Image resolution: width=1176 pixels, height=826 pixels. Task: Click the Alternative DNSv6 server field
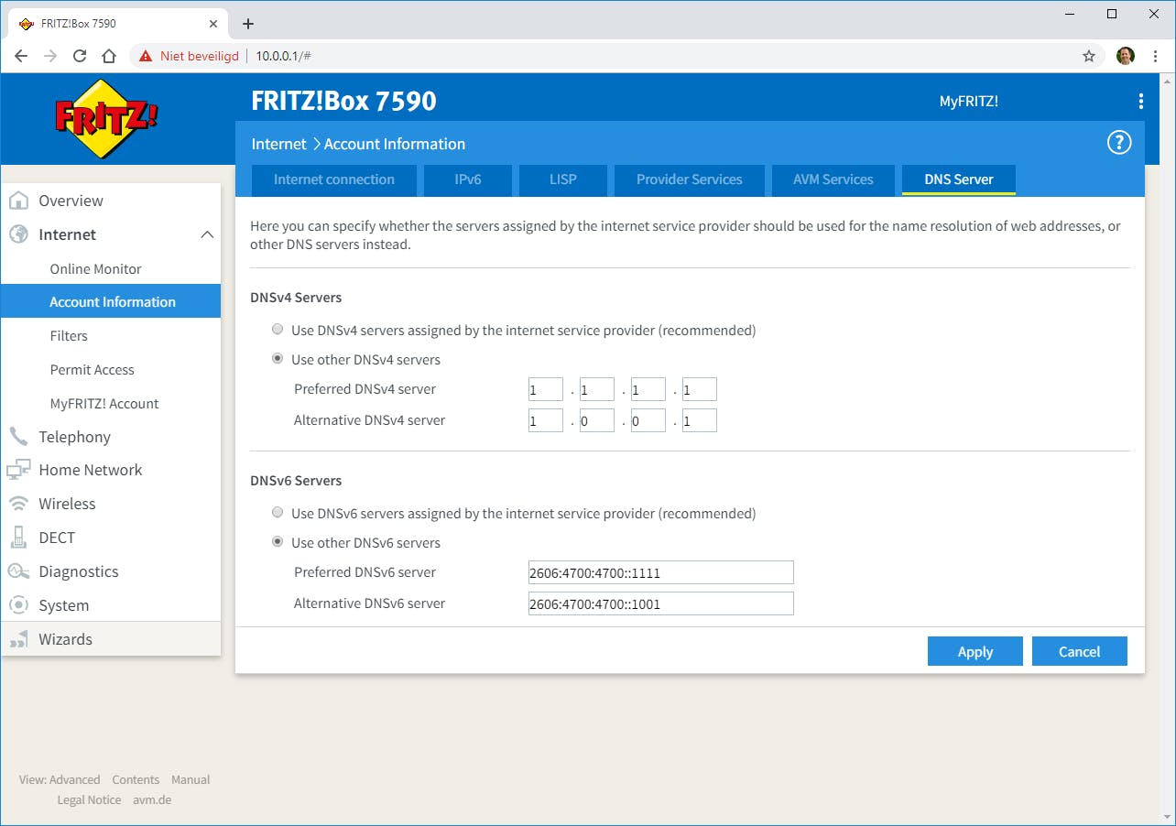[661, 603]
